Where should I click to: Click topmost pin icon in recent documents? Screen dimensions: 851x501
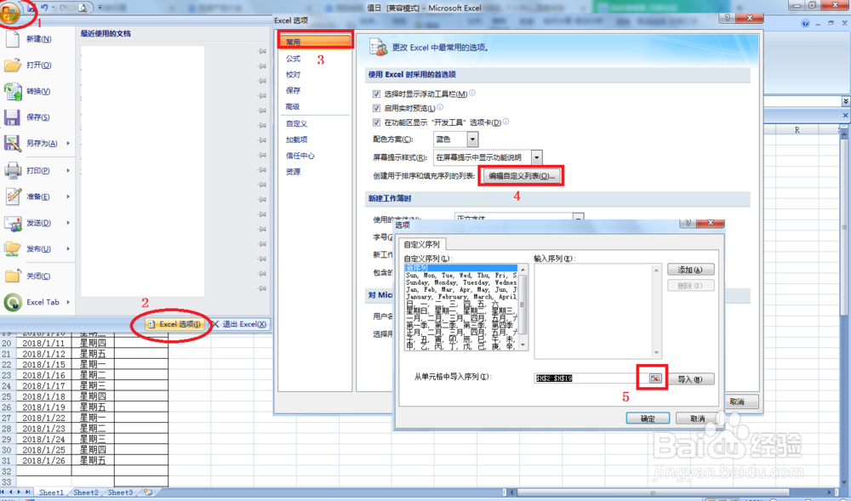262,51
